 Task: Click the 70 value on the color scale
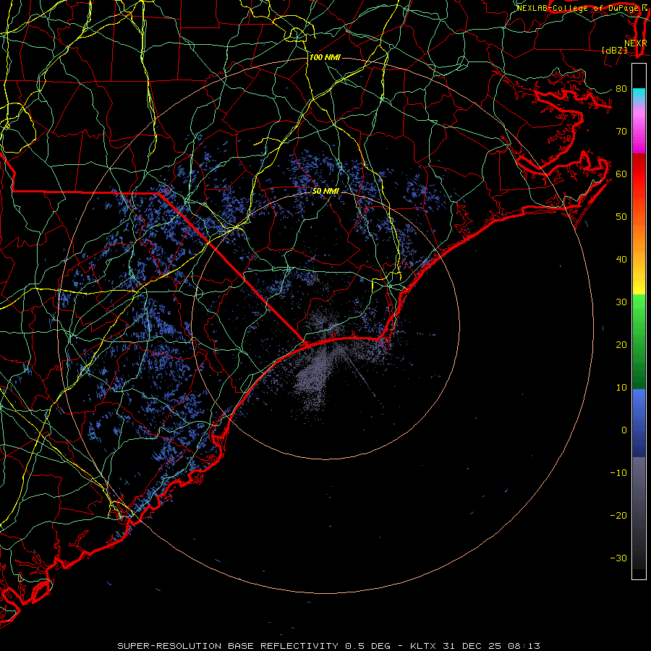tap(621, 132)
